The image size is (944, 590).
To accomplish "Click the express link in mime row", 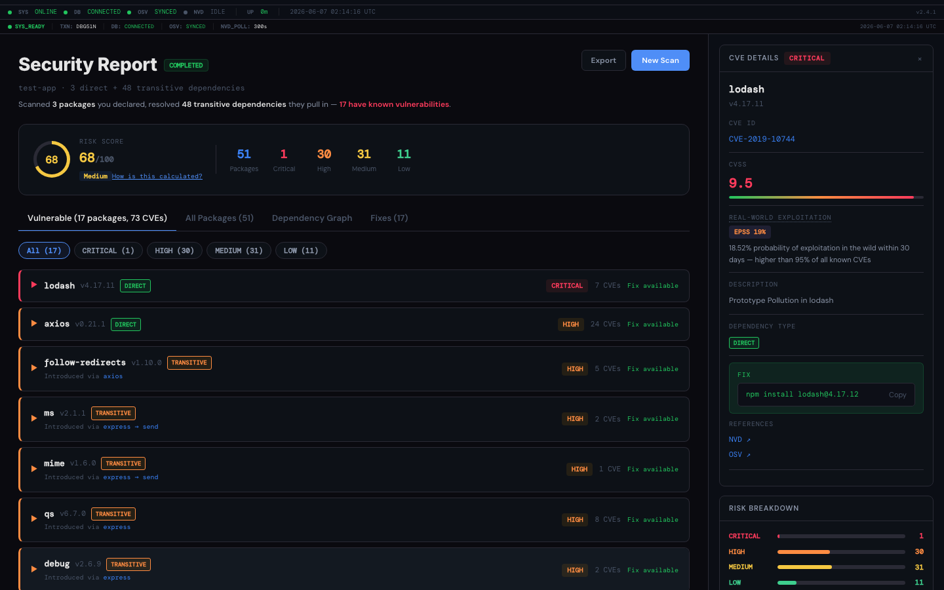I will point(117,477).
